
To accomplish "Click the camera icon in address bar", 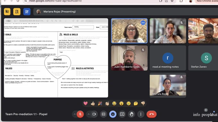I will (x=161, y=1).
